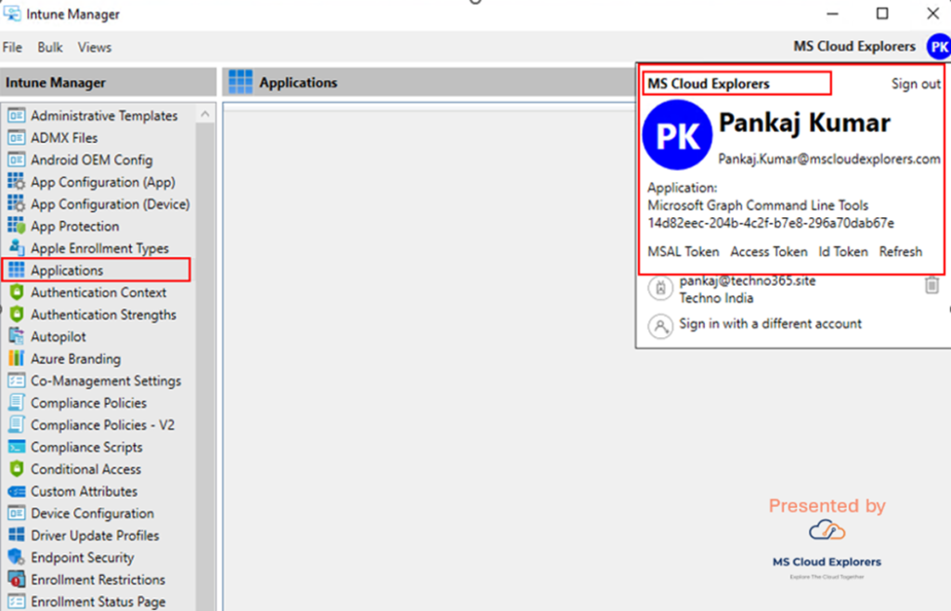
Task: Click the email Pankaj.Kumar@mscloudexplorers.com
Action: 829,159
